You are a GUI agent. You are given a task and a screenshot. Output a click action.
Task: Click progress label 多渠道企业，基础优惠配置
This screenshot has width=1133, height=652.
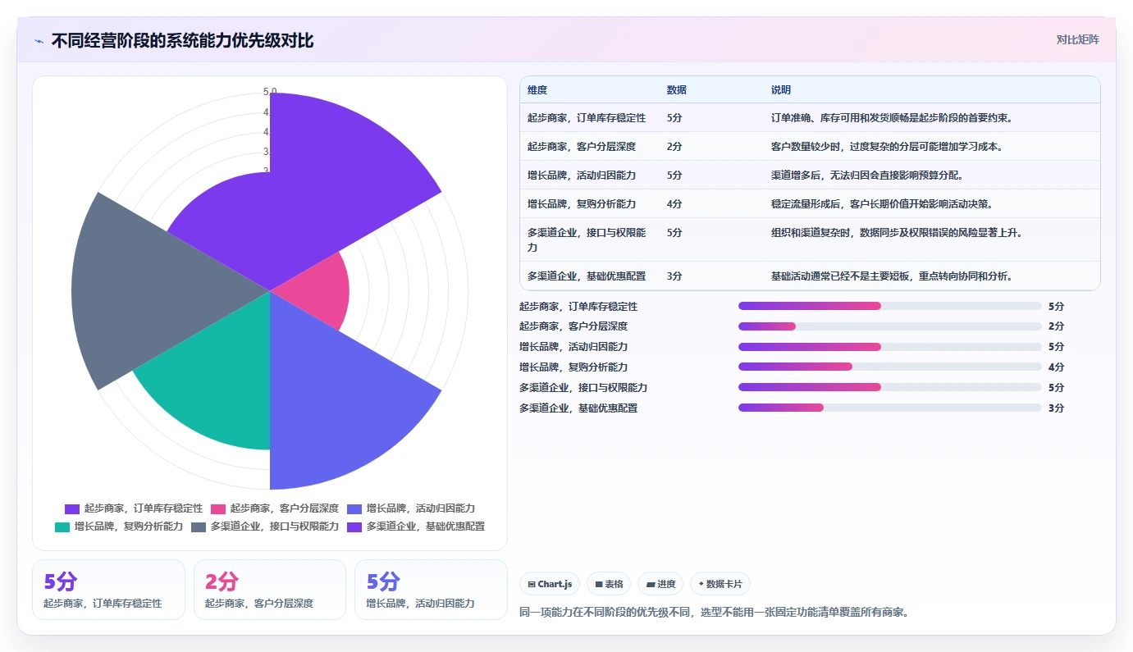[578, 408]
